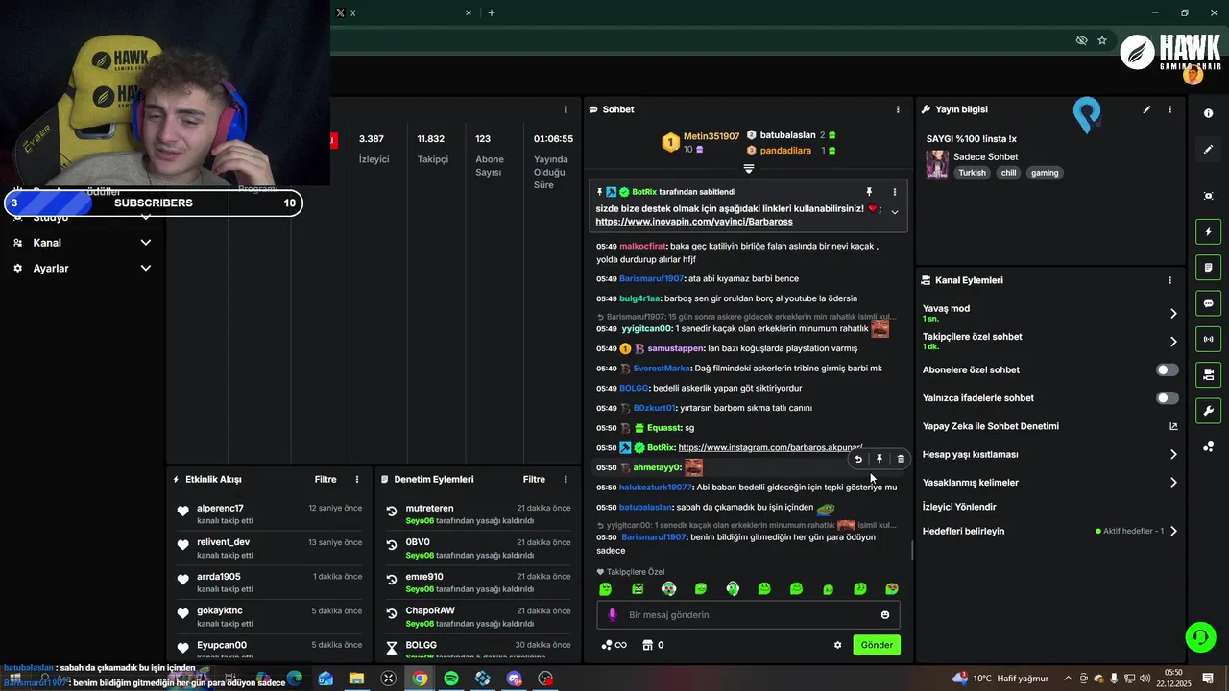The width and height of the screenshot is (1229, 691).
Task: Collapse the pinned message chevron
Action: (x=895, y=212)
